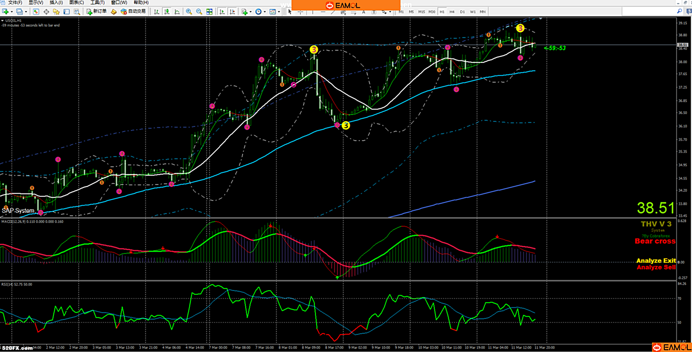Open the Data Window crosshair icon
The width and height of the screenshot is (692, 352).
46,12
